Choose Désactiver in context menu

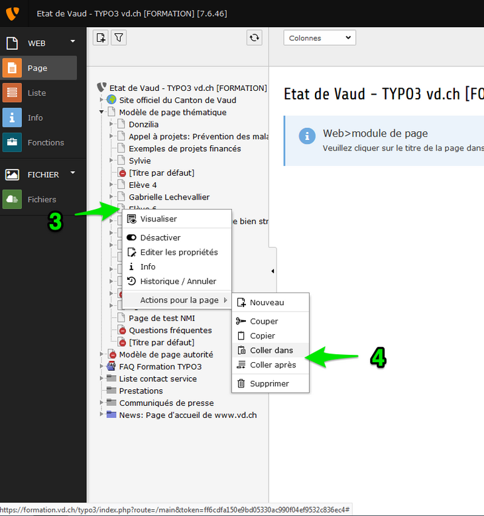(x=177, y=237)
